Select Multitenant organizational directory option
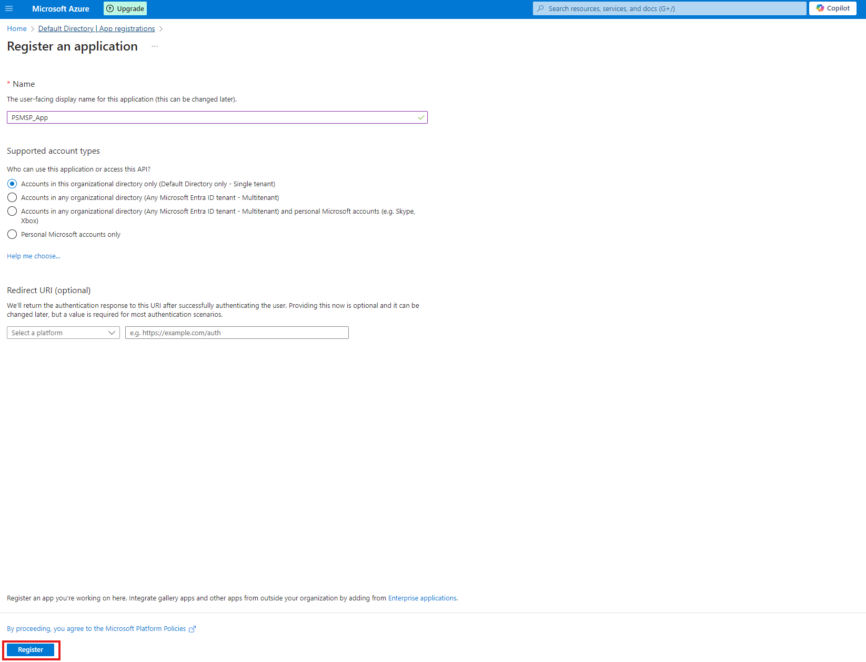The image size is (866, 662). coord(12,197)
